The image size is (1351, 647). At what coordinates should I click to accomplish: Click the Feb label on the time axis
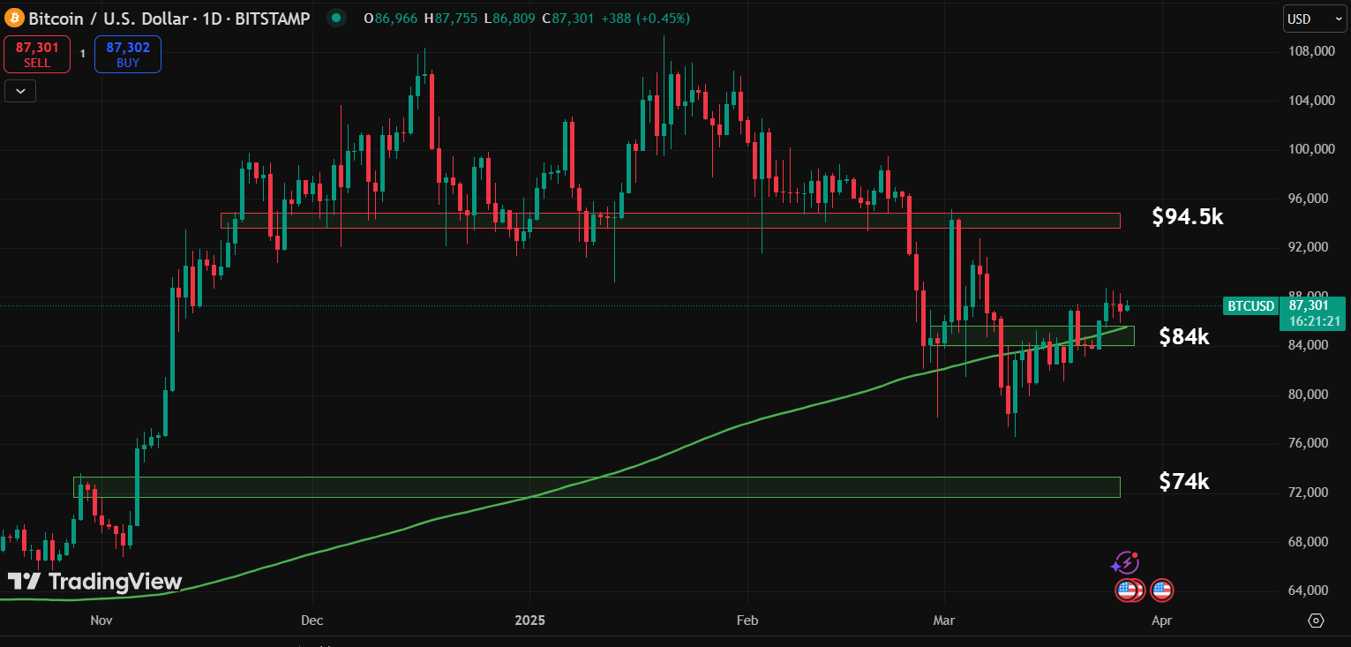click(747, 621)
